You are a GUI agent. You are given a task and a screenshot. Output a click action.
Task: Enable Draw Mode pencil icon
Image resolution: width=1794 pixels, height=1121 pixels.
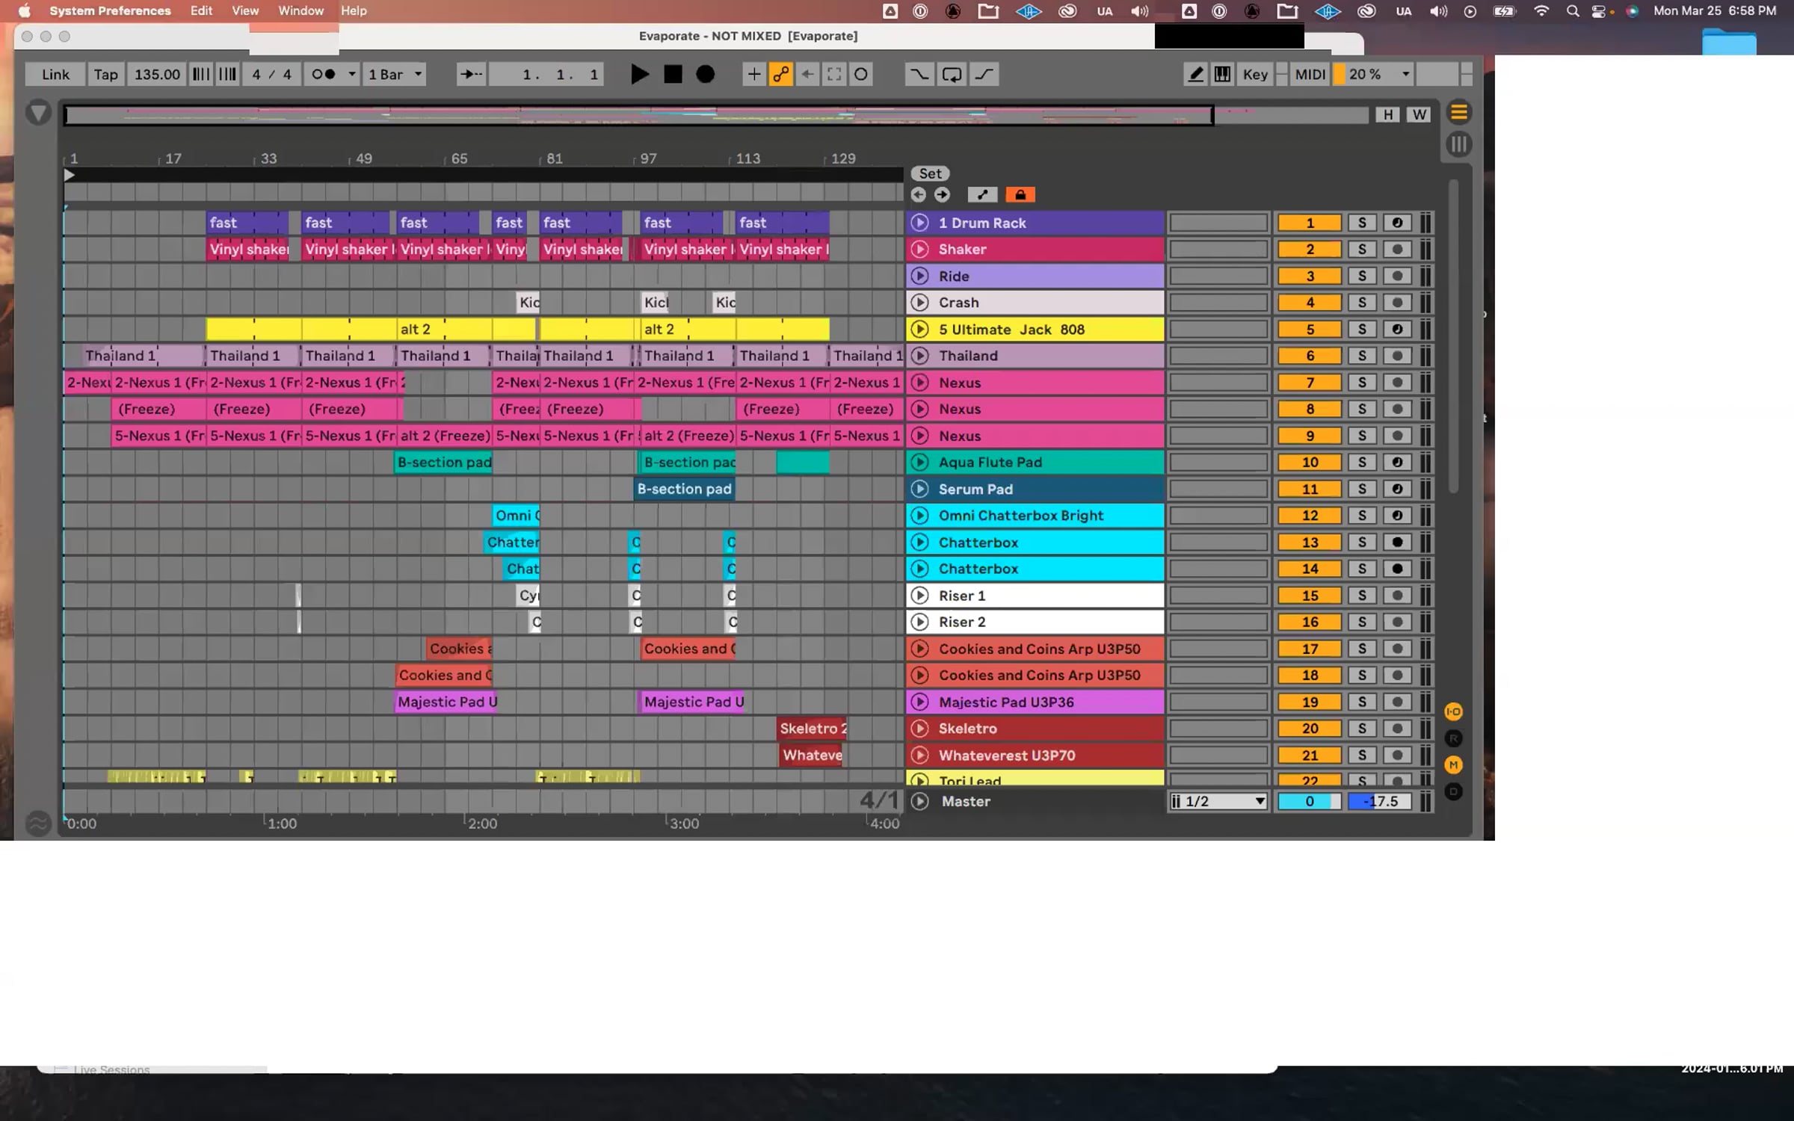[1195, 74]
